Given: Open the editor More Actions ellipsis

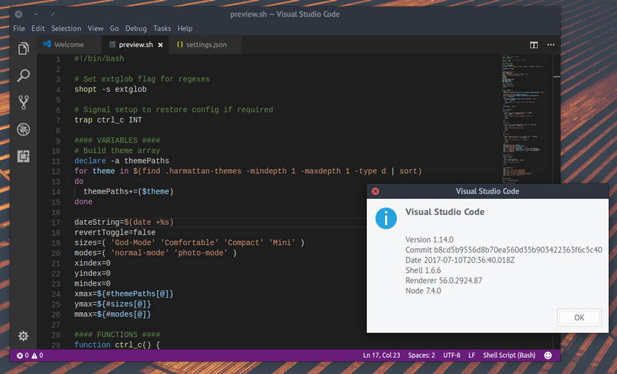Looking at the screenshot, I should 551,45.
